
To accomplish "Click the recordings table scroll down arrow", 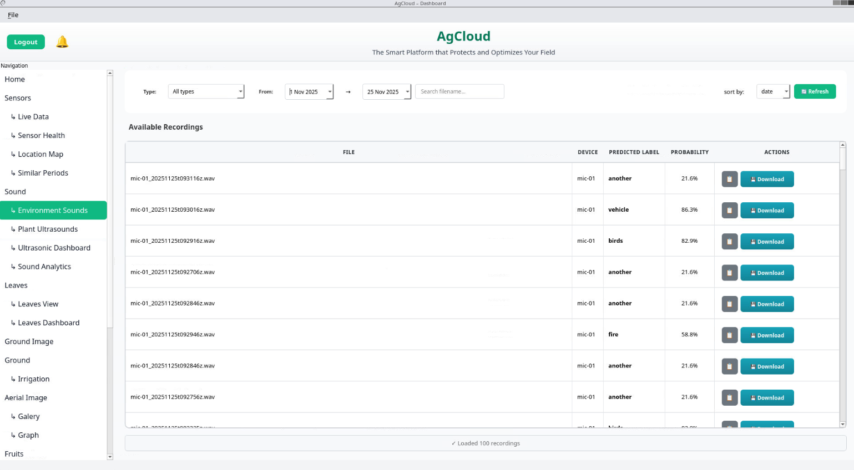I will pos(842,424).
